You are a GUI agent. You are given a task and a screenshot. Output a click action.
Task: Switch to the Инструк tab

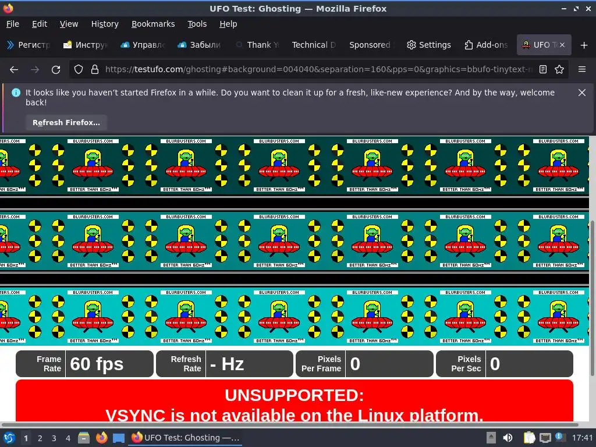point(86,45)
